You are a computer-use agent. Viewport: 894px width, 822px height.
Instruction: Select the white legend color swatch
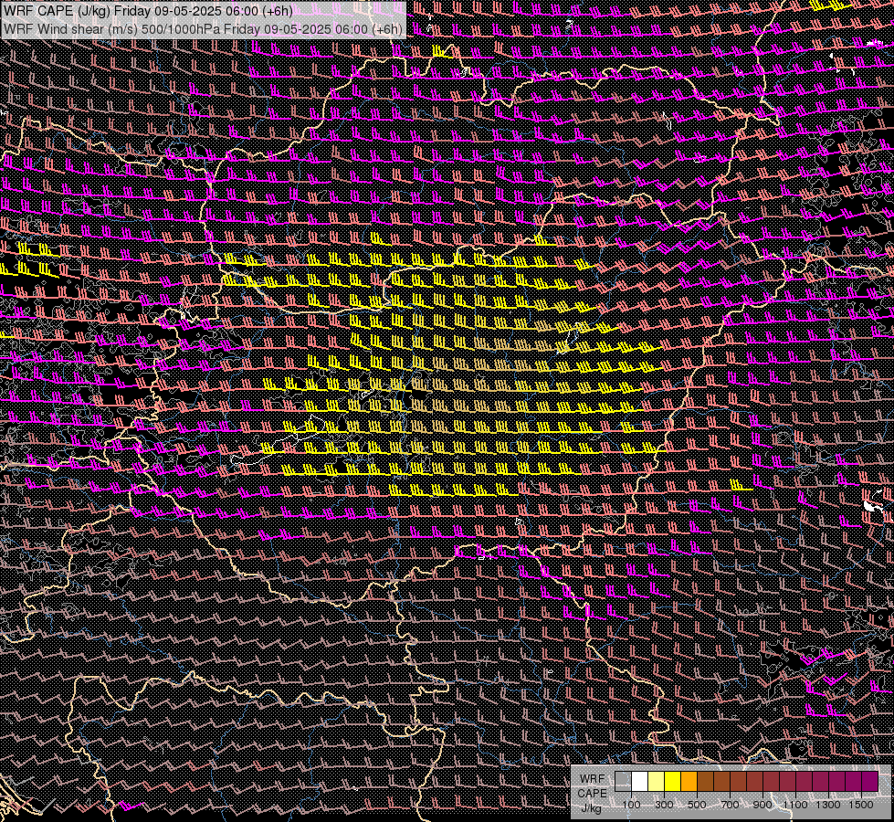pyautogui.click(x=640, y=782)
